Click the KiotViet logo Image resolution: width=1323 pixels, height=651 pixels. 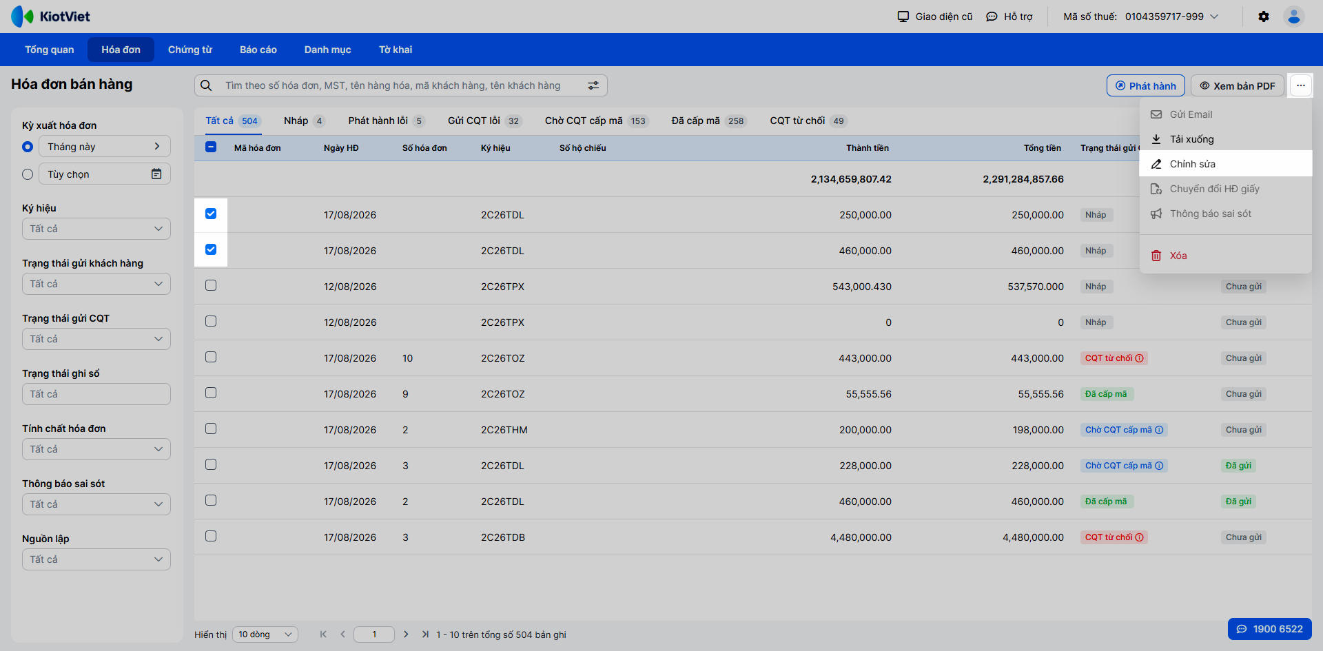pyautogui.click(x=50, y=17)
